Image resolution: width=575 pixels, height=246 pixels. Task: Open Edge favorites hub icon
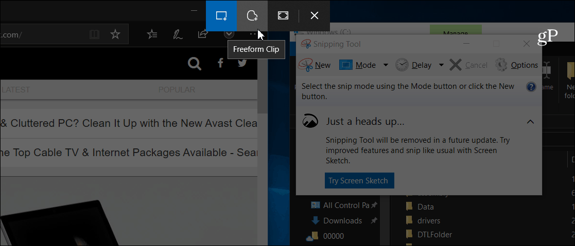click(x=152, y=34)
